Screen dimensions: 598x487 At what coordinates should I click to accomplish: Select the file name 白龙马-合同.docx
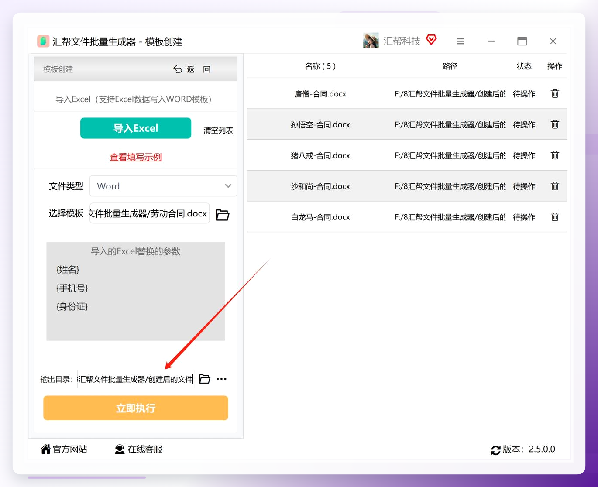[x=320, y=217]
